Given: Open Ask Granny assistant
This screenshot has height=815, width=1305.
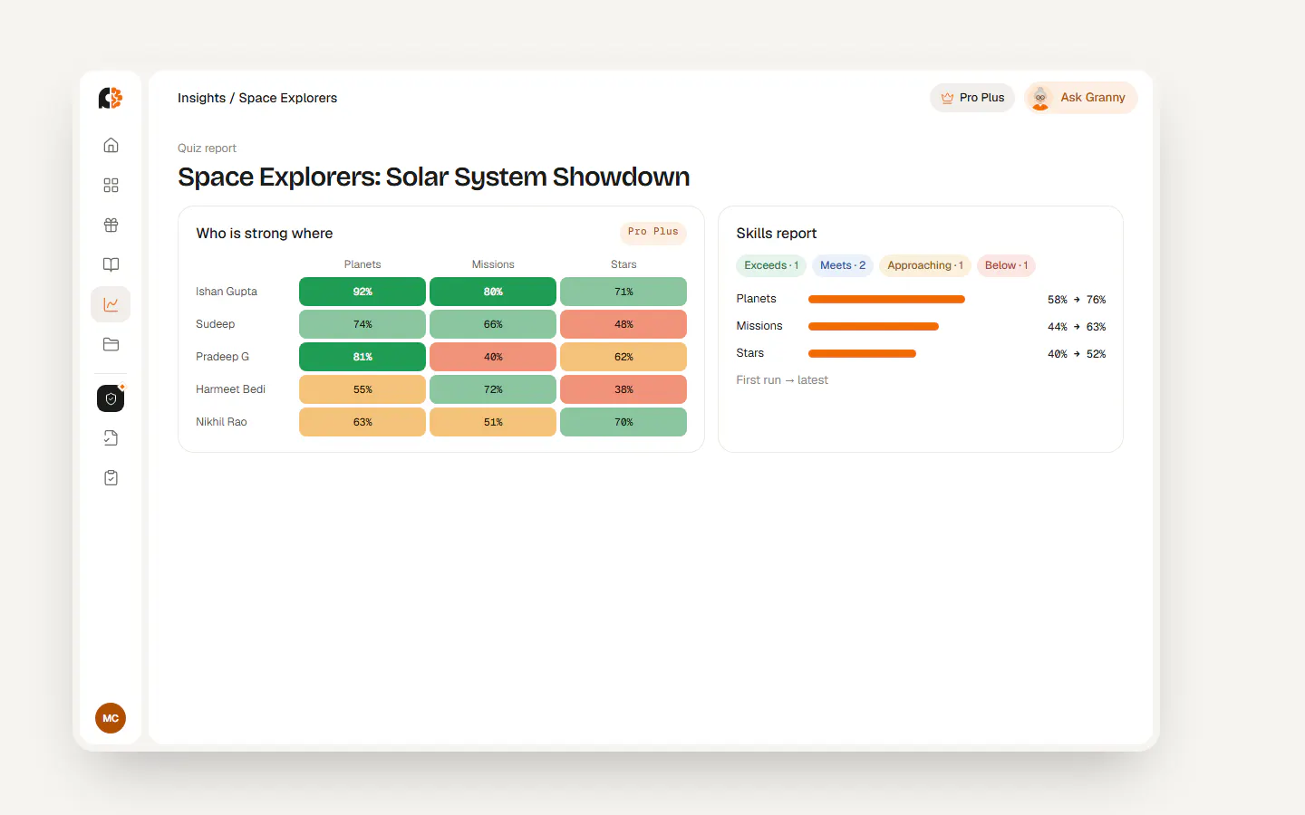Looking at the screenshot, I should pos(1080,98).
